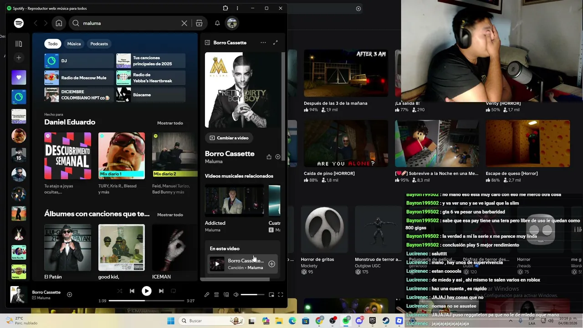This screenshot has height=328, width=583.
Task: Toggle repeat in the player bar
Action: (173, 291)
